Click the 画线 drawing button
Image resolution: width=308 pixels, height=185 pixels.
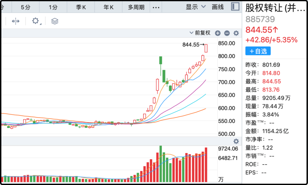pos(218,7)
